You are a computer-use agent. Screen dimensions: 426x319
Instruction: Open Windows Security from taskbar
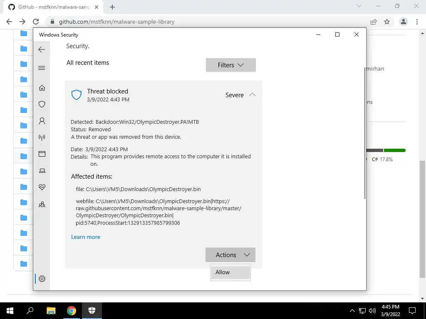[x=92, y=311]
